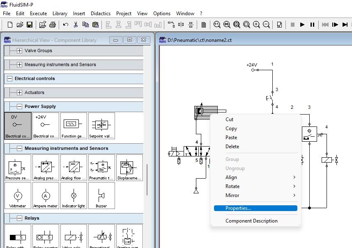Image resolution: width=352 pixels, height=248 pixels.
Task: Select the 0V electrical connection component
Action: [18, 126]
